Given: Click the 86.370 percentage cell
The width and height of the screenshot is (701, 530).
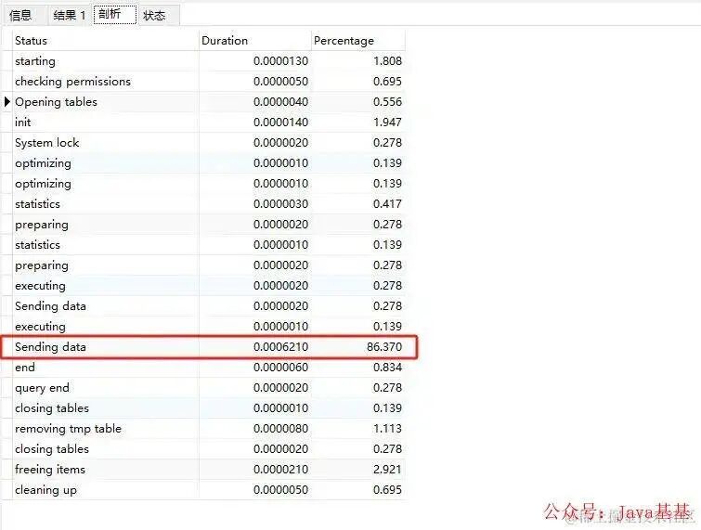Looking at the screenshot, I should click(x=358, y=347).
